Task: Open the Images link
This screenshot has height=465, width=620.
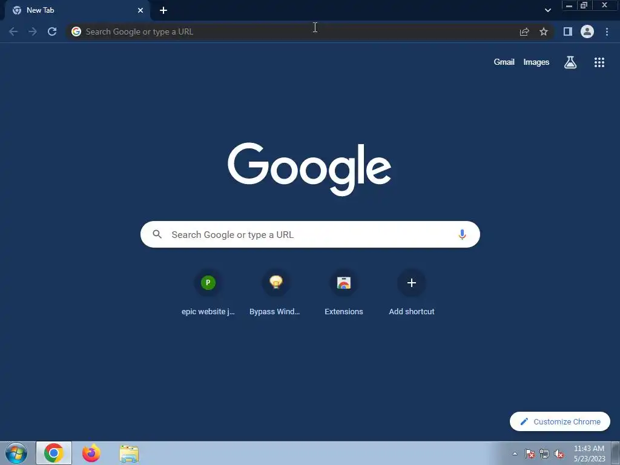Action: tap(536, 62)
